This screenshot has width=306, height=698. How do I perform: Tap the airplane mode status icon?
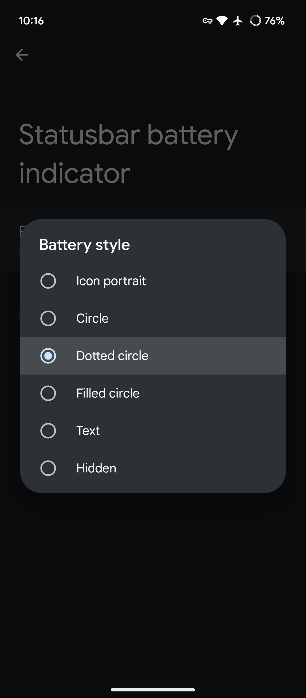(238, 21)
